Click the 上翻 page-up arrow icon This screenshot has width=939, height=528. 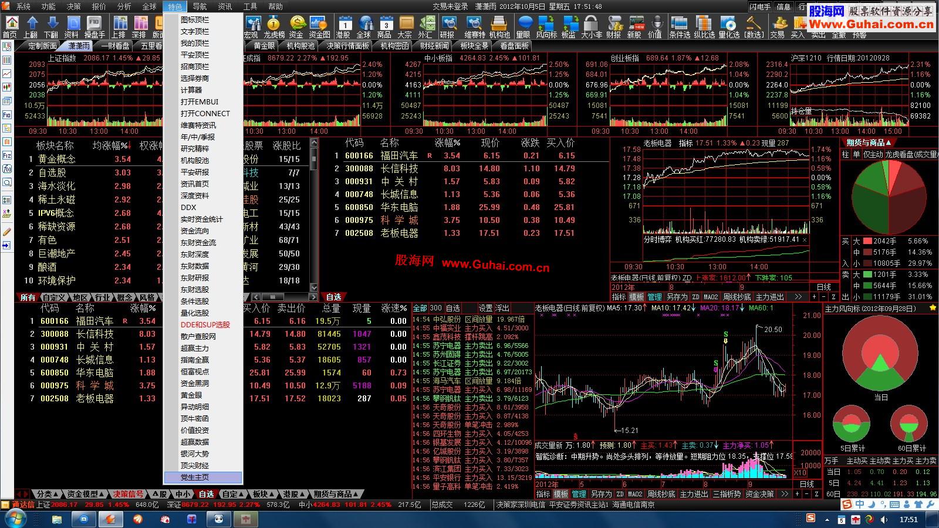(x=31, y=28)
